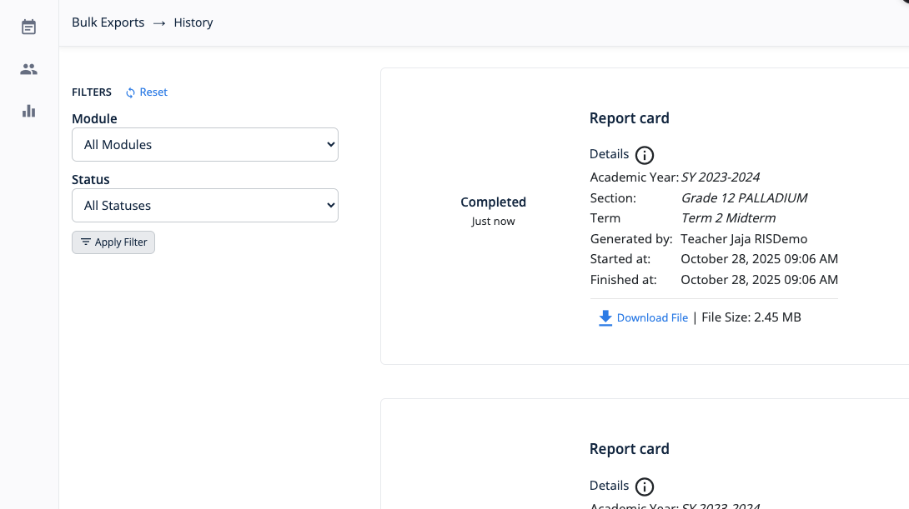909x509 pixels.
Task: Expand the Module dropdown showing All Modules
Action: 204,144
